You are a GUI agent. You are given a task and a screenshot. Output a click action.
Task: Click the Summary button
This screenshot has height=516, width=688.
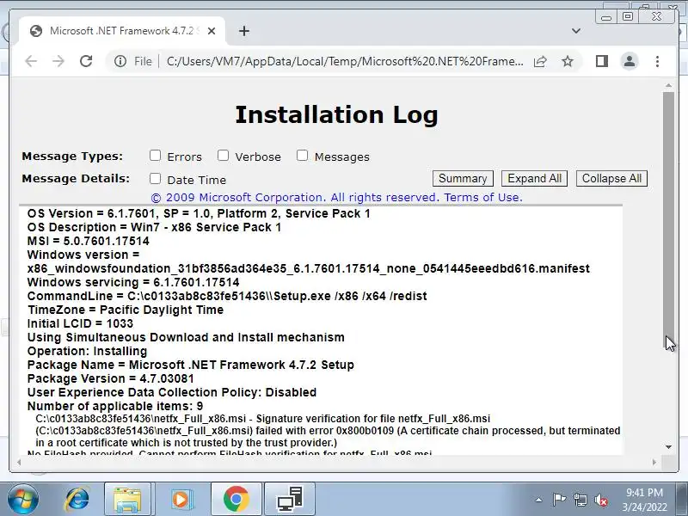point(463,179)
